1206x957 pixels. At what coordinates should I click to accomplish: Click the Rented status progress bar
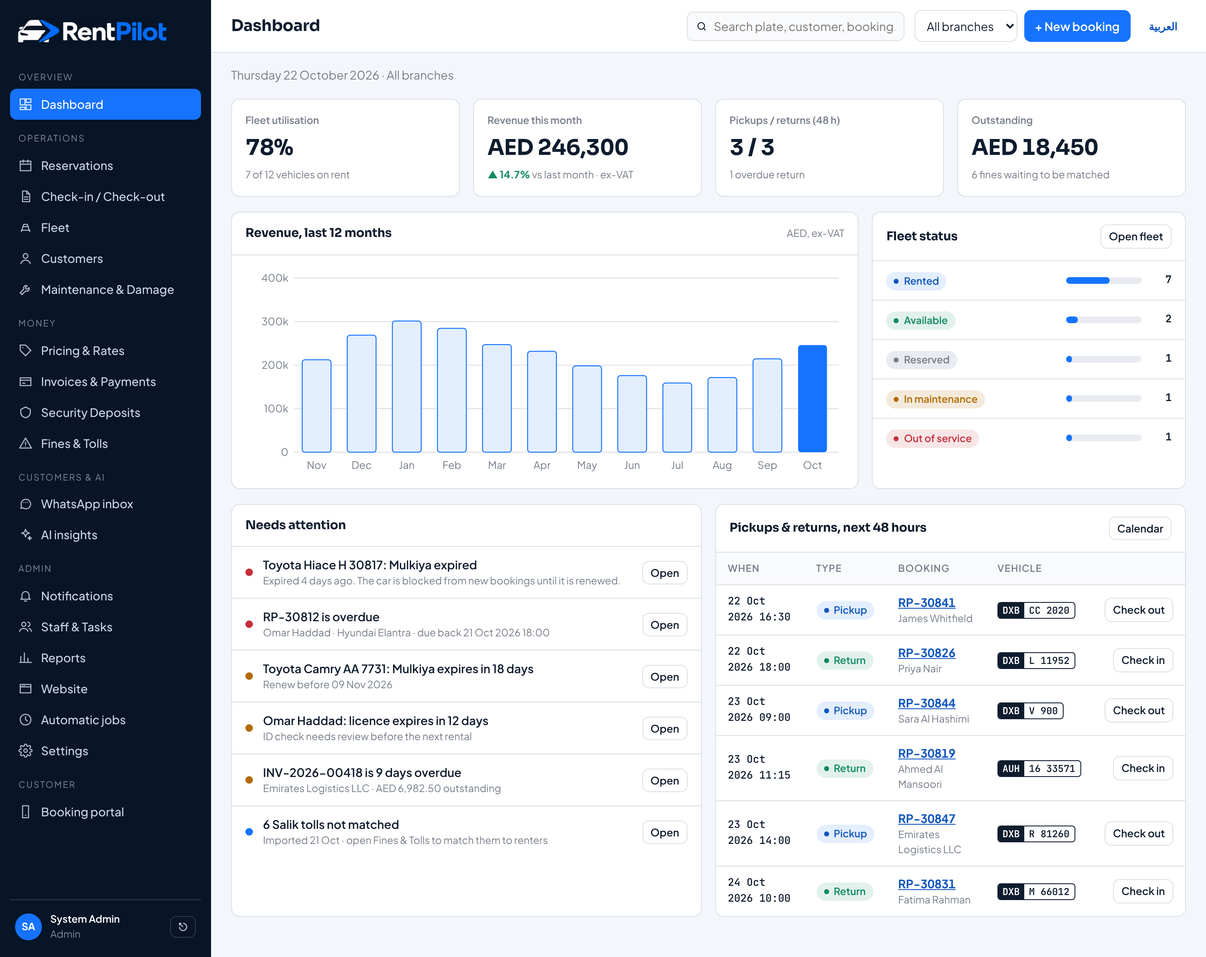coord(1104,280)
